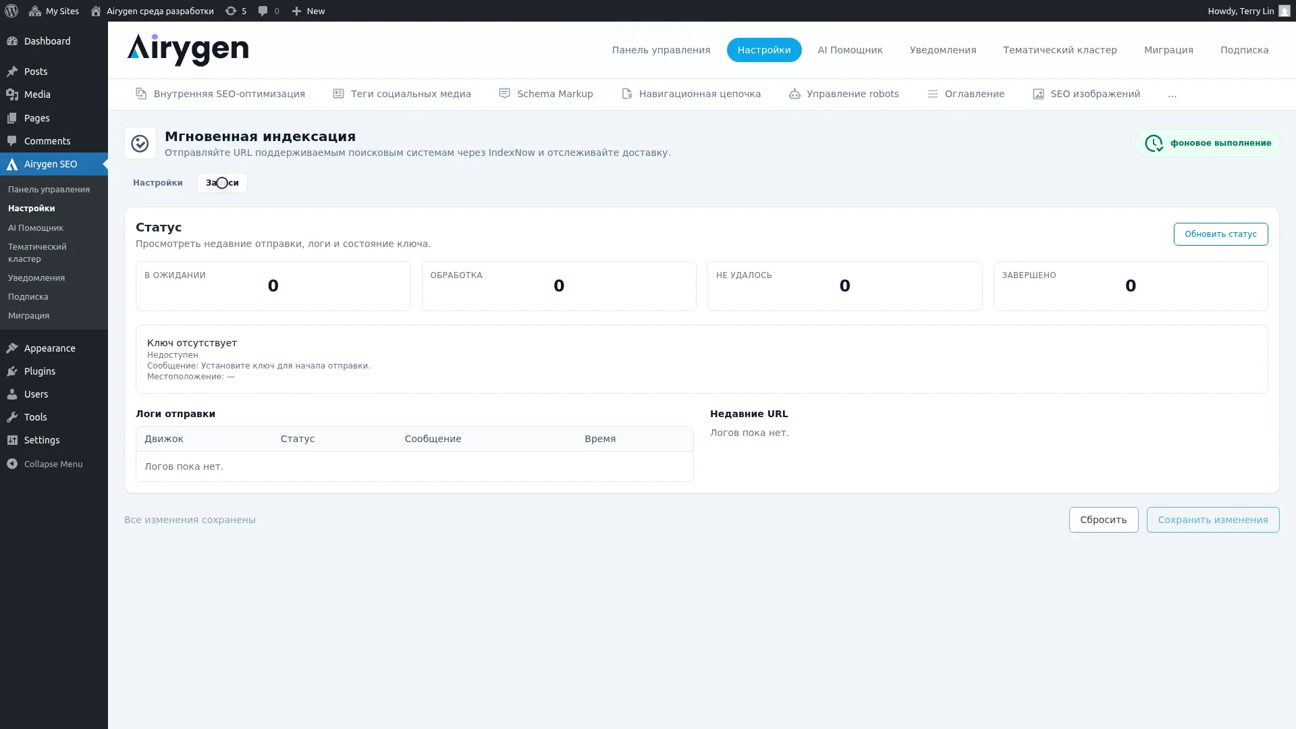The image size is (1296, 729).
Task: Open WordPress Settings sidebar menu
Action: (x=54, y=440)
